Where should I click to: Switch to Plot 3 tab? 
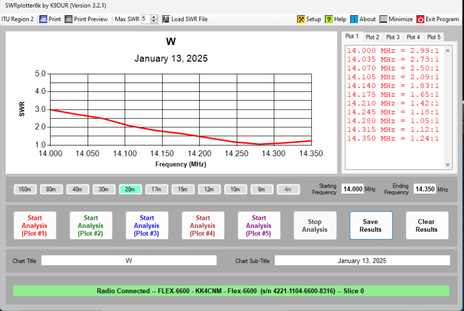click(x=393, y=37)
